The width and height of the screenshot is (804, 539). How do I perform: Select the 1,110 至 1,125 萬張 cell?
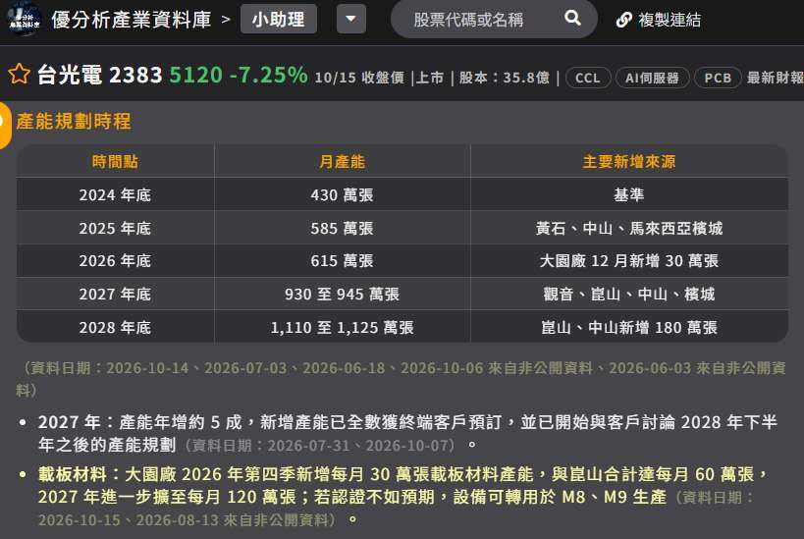pos(342,327)
